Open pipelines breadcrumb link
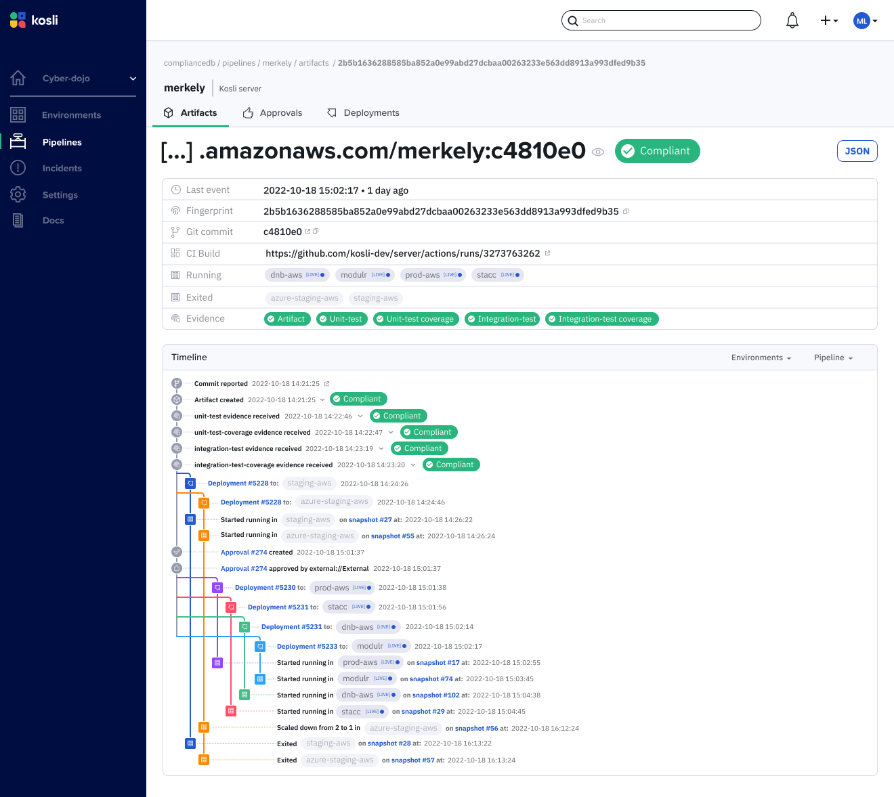The width and height of the screenshot is (894, 797). coord(239,63)
